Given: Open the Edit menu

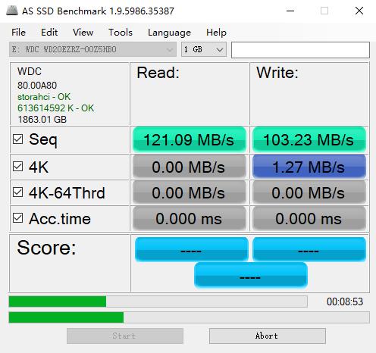Looking at the screenshot, I should [49, 33].
